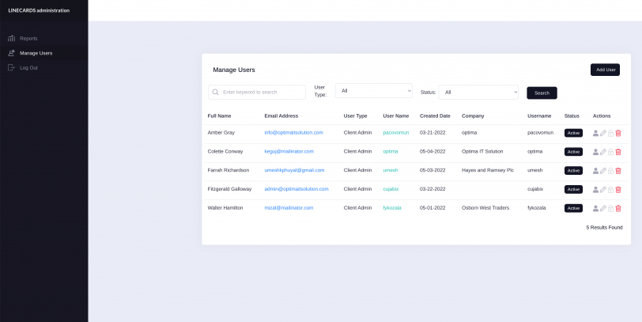This screenshot has height=322, width=642.
Task: Expand the Status filter dropdown
Action: pyautogui.click(x=478, y=93)
